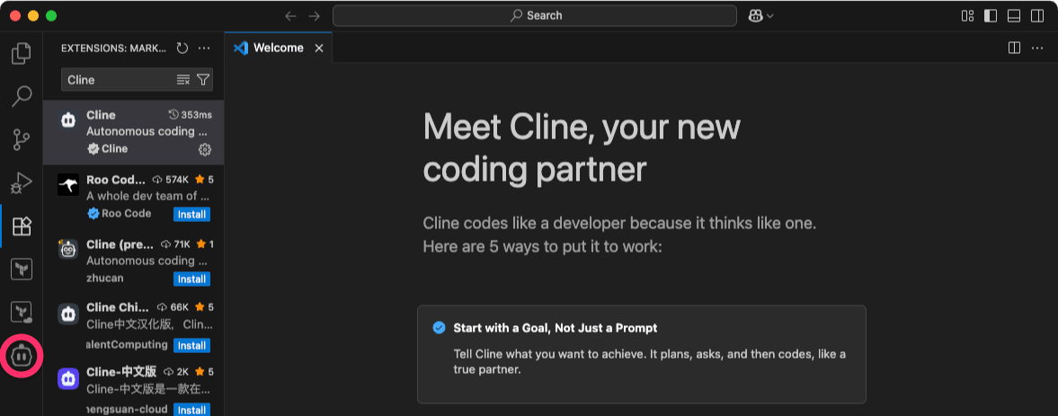
Task: Select the Welcome tab
Action: point(278,48)
